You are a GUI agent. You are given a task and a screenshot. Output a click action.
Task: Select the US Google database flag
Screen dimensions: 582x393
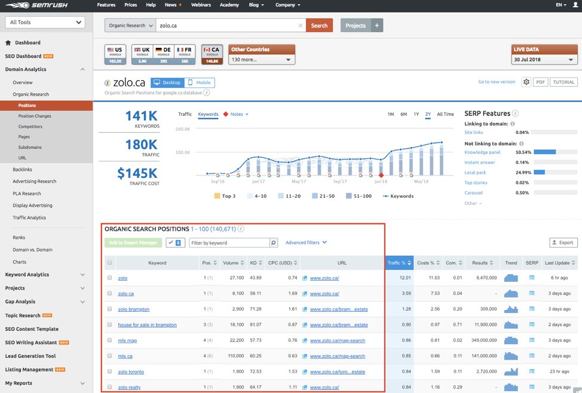[115, 54]
